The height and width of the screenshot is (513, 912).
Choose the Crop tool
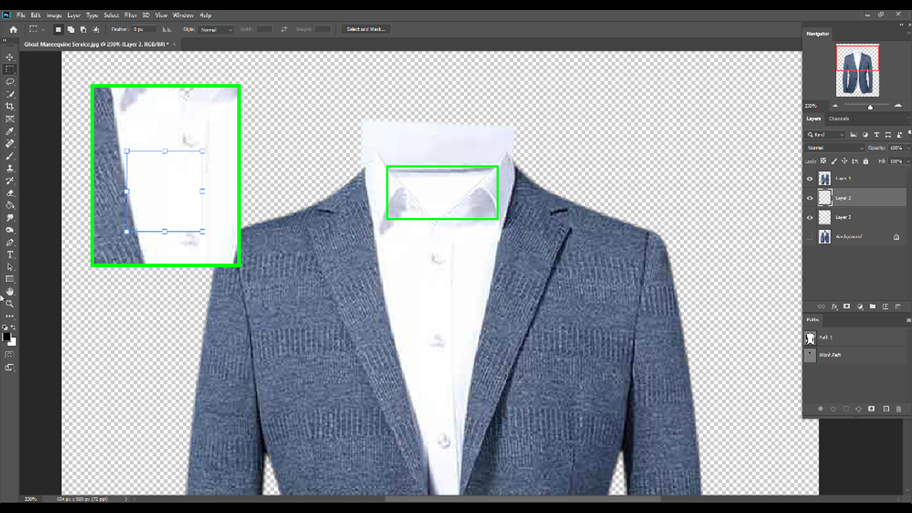point(10,107)
